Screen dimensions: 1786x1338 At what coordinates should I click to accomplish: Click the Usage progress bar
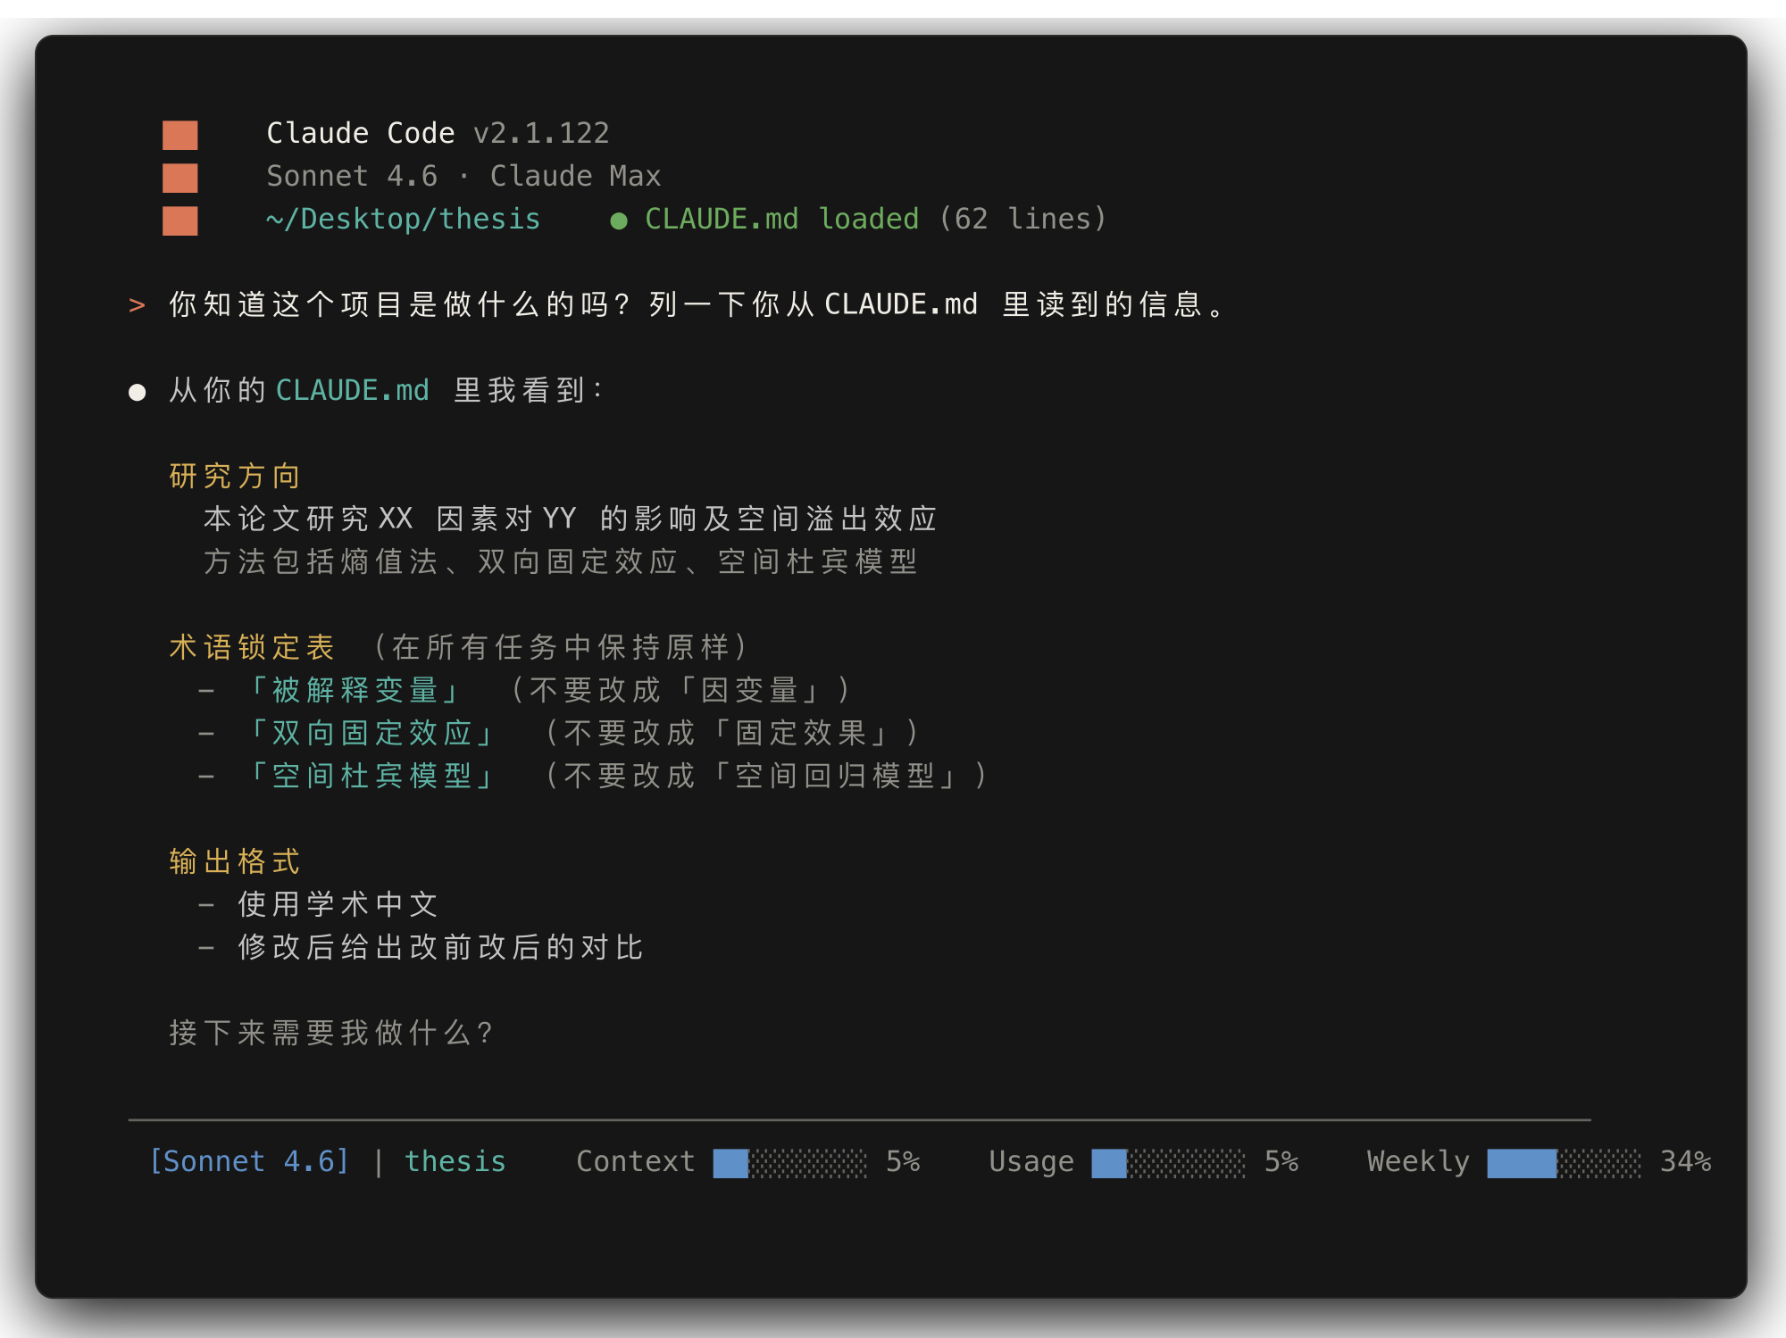pyautogui.click(x=1168, y=1163)
